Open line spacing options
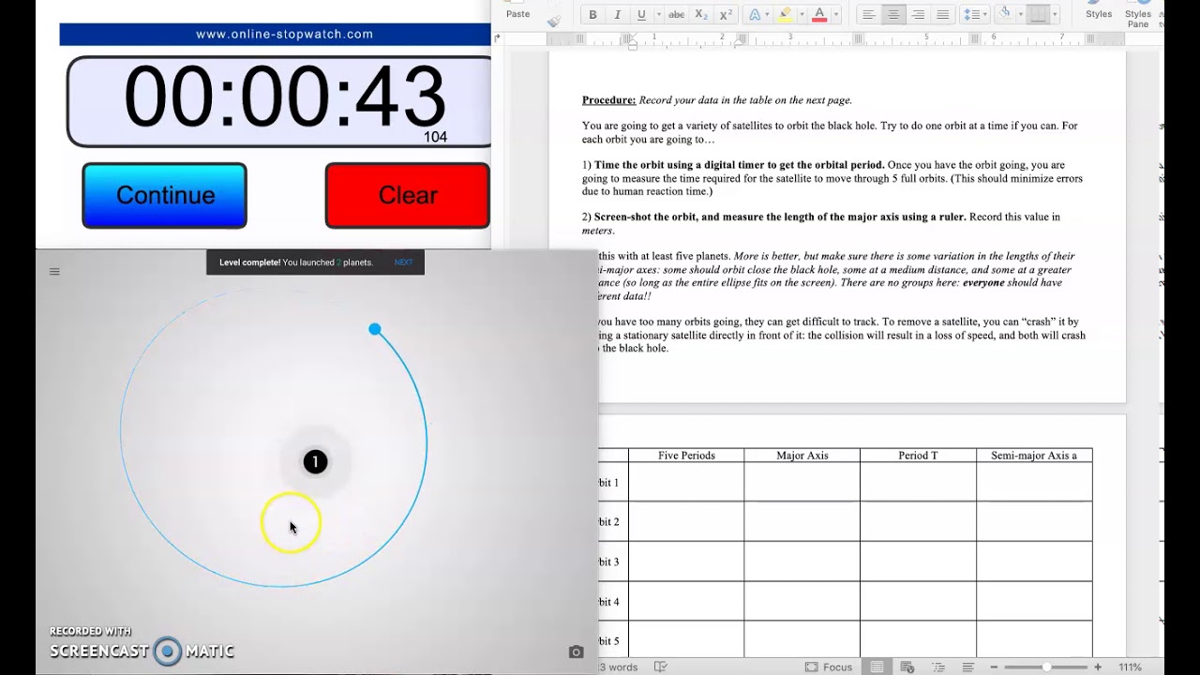 [974, 15]
